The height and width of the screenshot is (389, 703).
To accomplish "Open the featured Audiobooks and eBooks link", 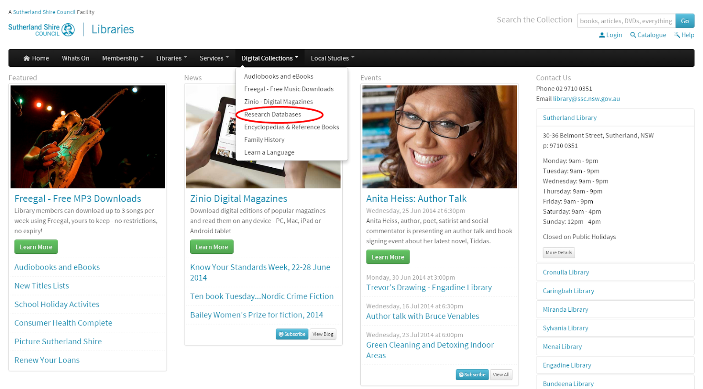I will tap(57, 267).
